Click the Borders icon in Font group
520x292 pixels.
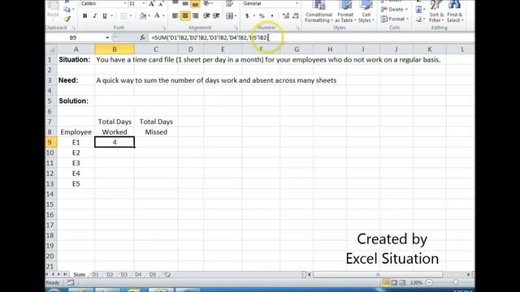[123, 16]
